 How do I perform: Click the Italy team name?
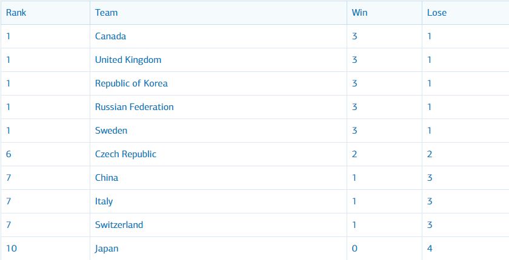click(104, 201)
